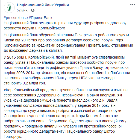Follow the #pressrelease hashtag
135x140 pixels.
[x=16, y=18]
